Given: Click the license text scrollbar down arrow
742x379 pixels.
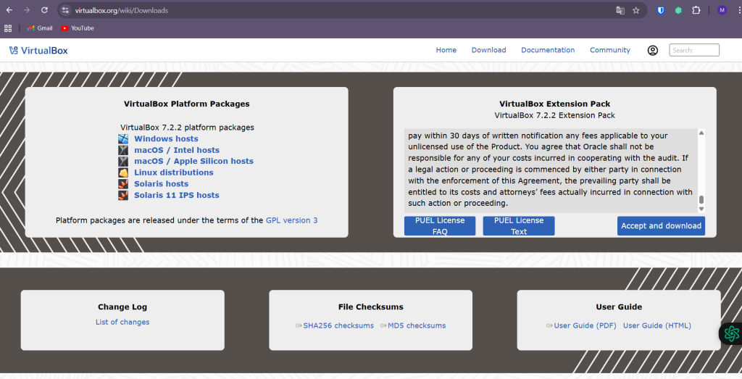Looking at the screenshot, I should pyautogui.click(x=701, y=209).
